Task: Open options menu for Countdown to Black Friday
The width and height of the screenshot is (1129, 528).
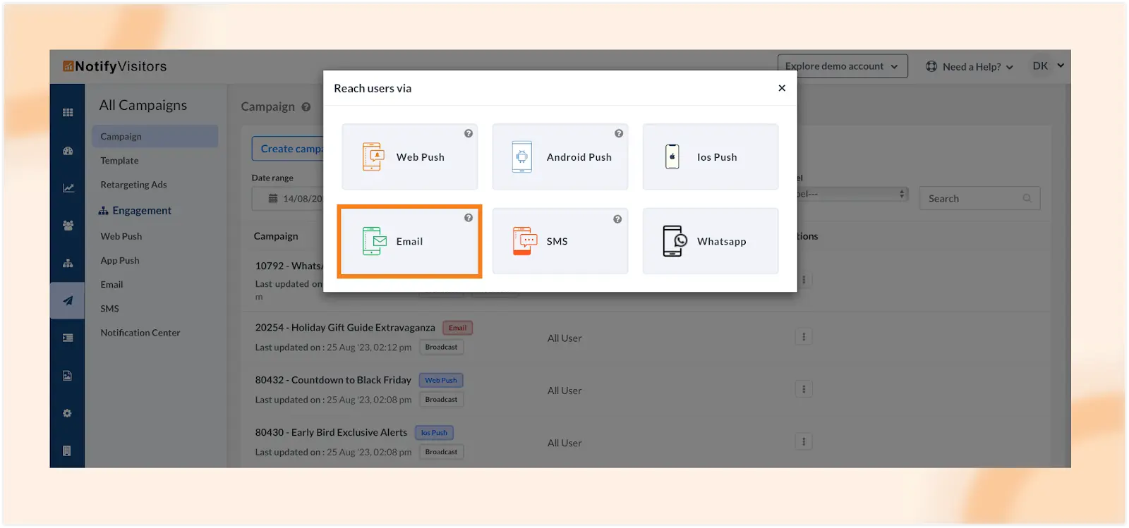Action: [x=804, y=389]
